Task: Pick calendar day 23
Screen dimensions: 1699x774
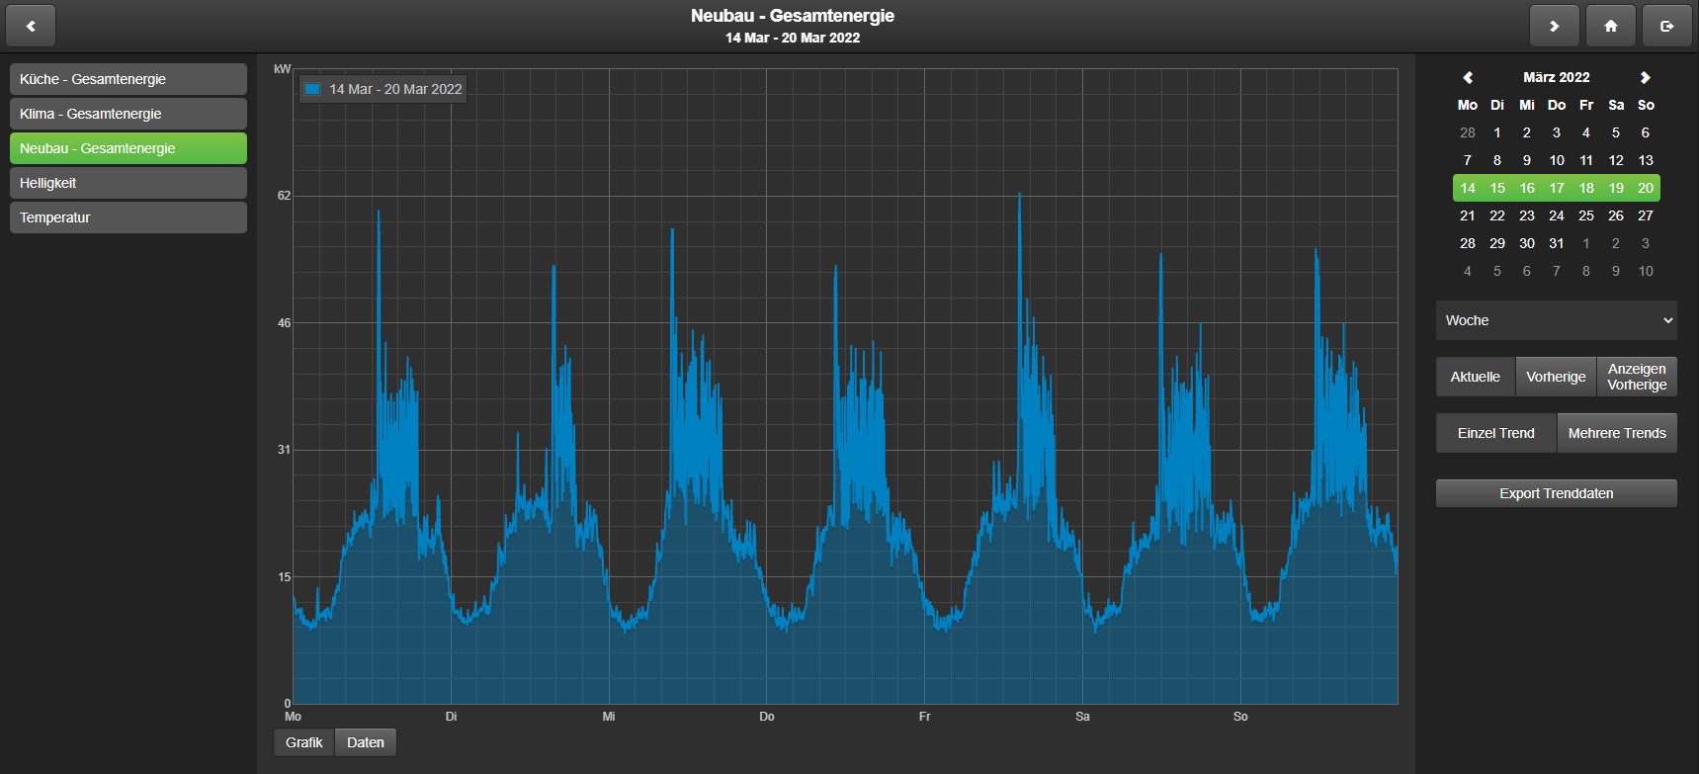Action: click(x=1527, y=215)
